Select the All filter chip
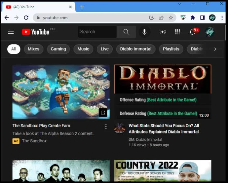Screen dimensions: 228x183 point(14,49)
